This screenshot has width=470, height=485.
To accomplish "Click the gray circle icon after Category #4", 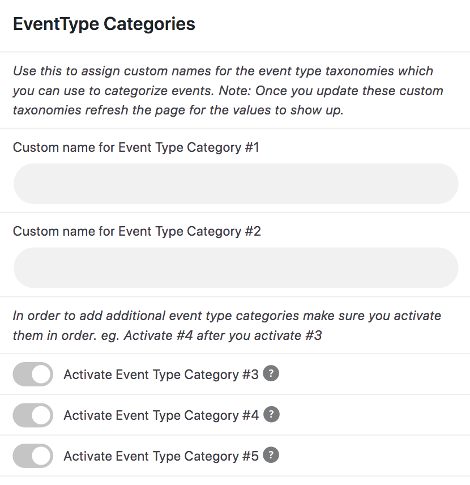I will tap(271, 415).
